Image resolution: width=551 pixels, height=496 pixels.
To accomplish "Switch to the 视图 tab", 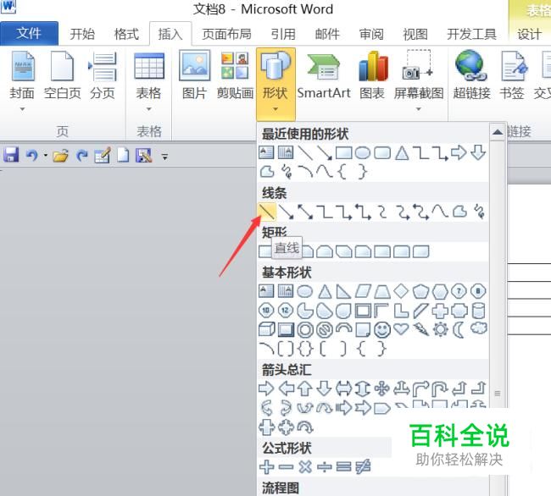I will point(415,34).
